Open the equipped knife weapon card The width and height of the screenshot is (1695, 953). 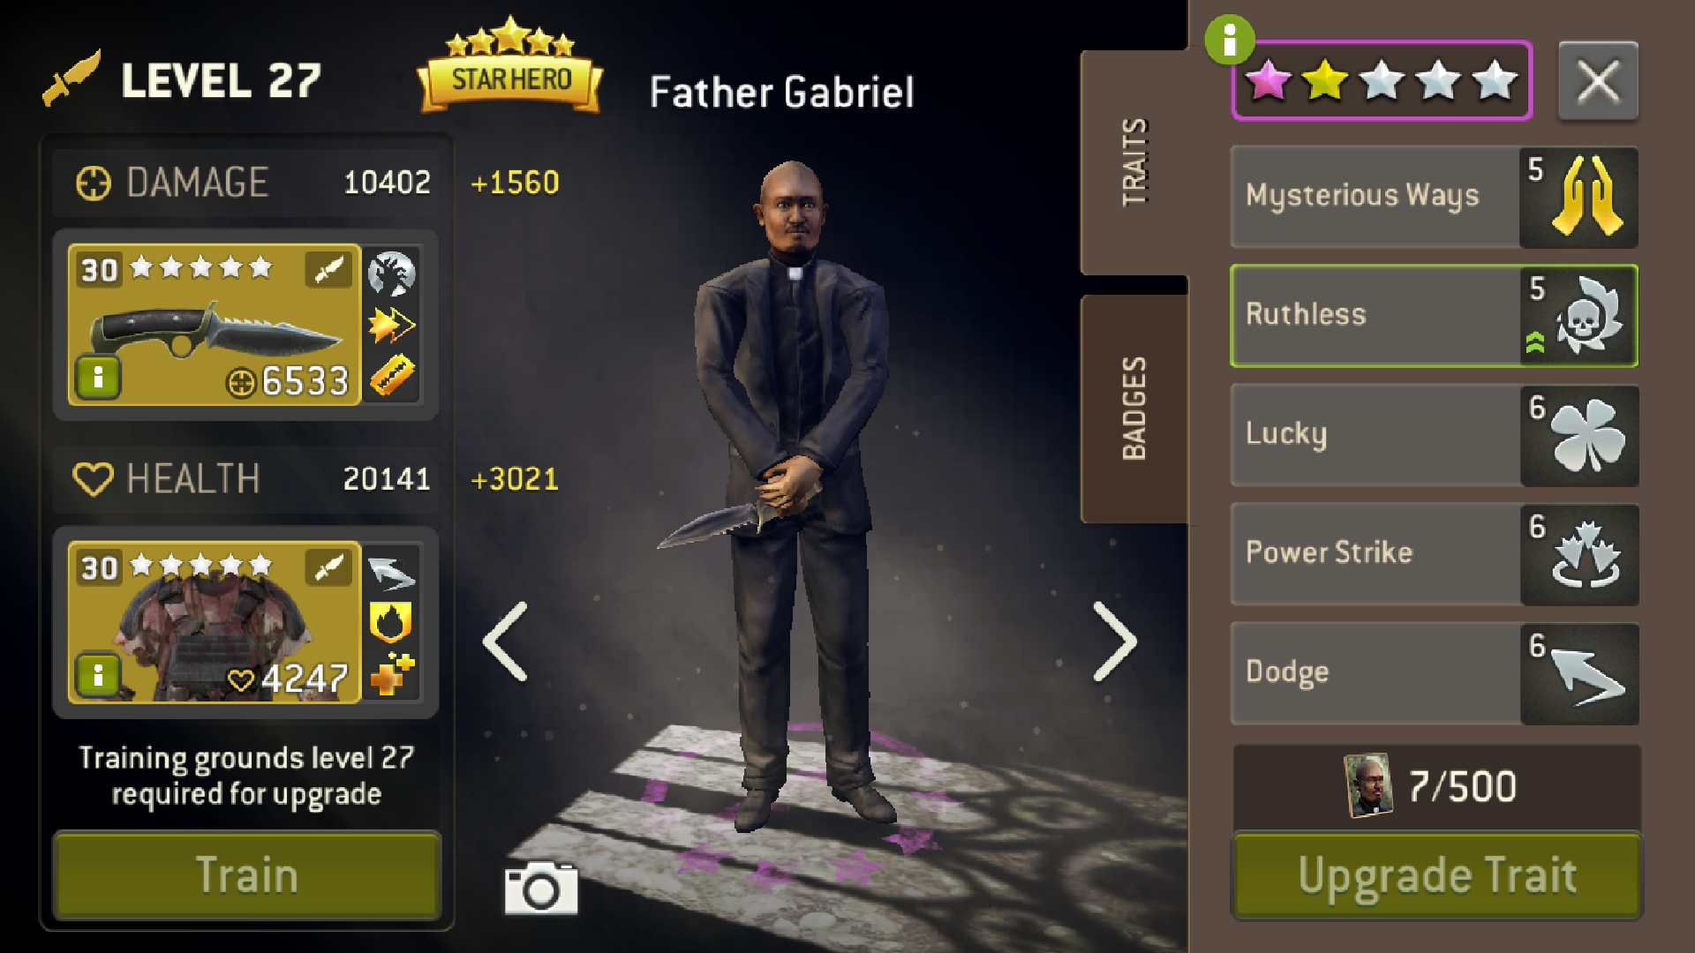(215, 325)
